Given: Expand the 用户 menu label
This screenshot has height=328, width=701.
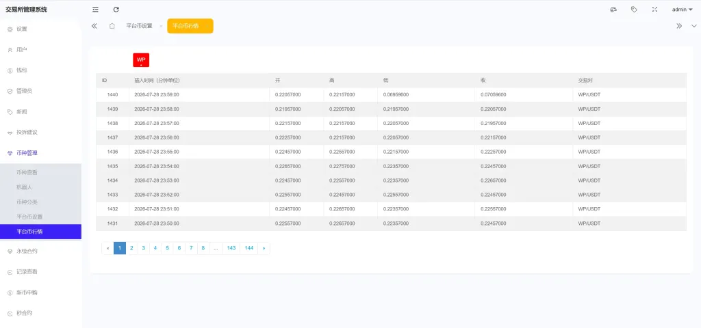Looking at the screenshot, I should pos(22,49).
